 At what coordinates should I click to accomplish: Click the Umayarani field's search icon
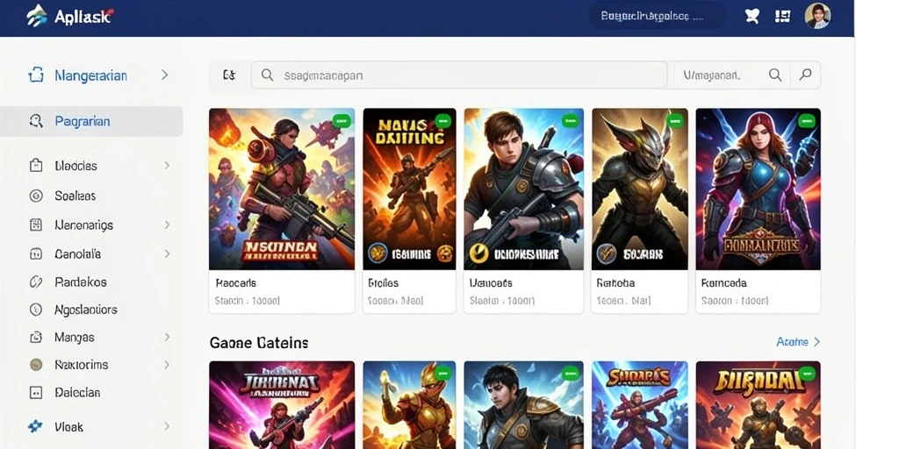(x=775, y=75)
